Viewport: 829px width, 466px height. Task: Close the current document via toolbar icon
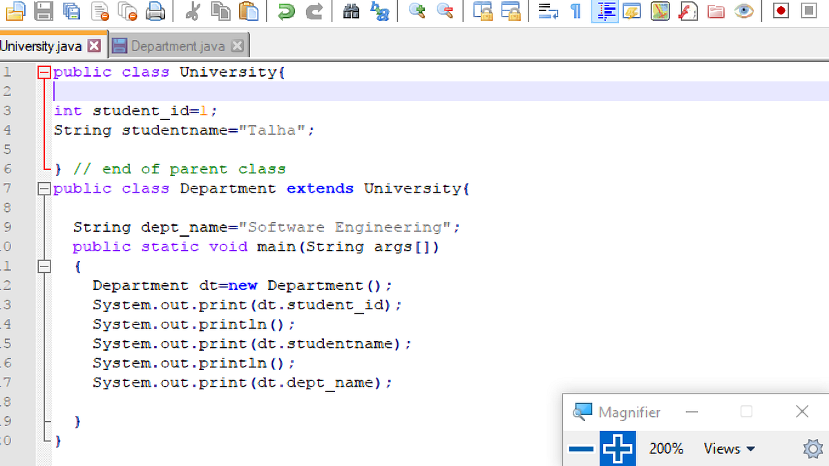point(99,10)
